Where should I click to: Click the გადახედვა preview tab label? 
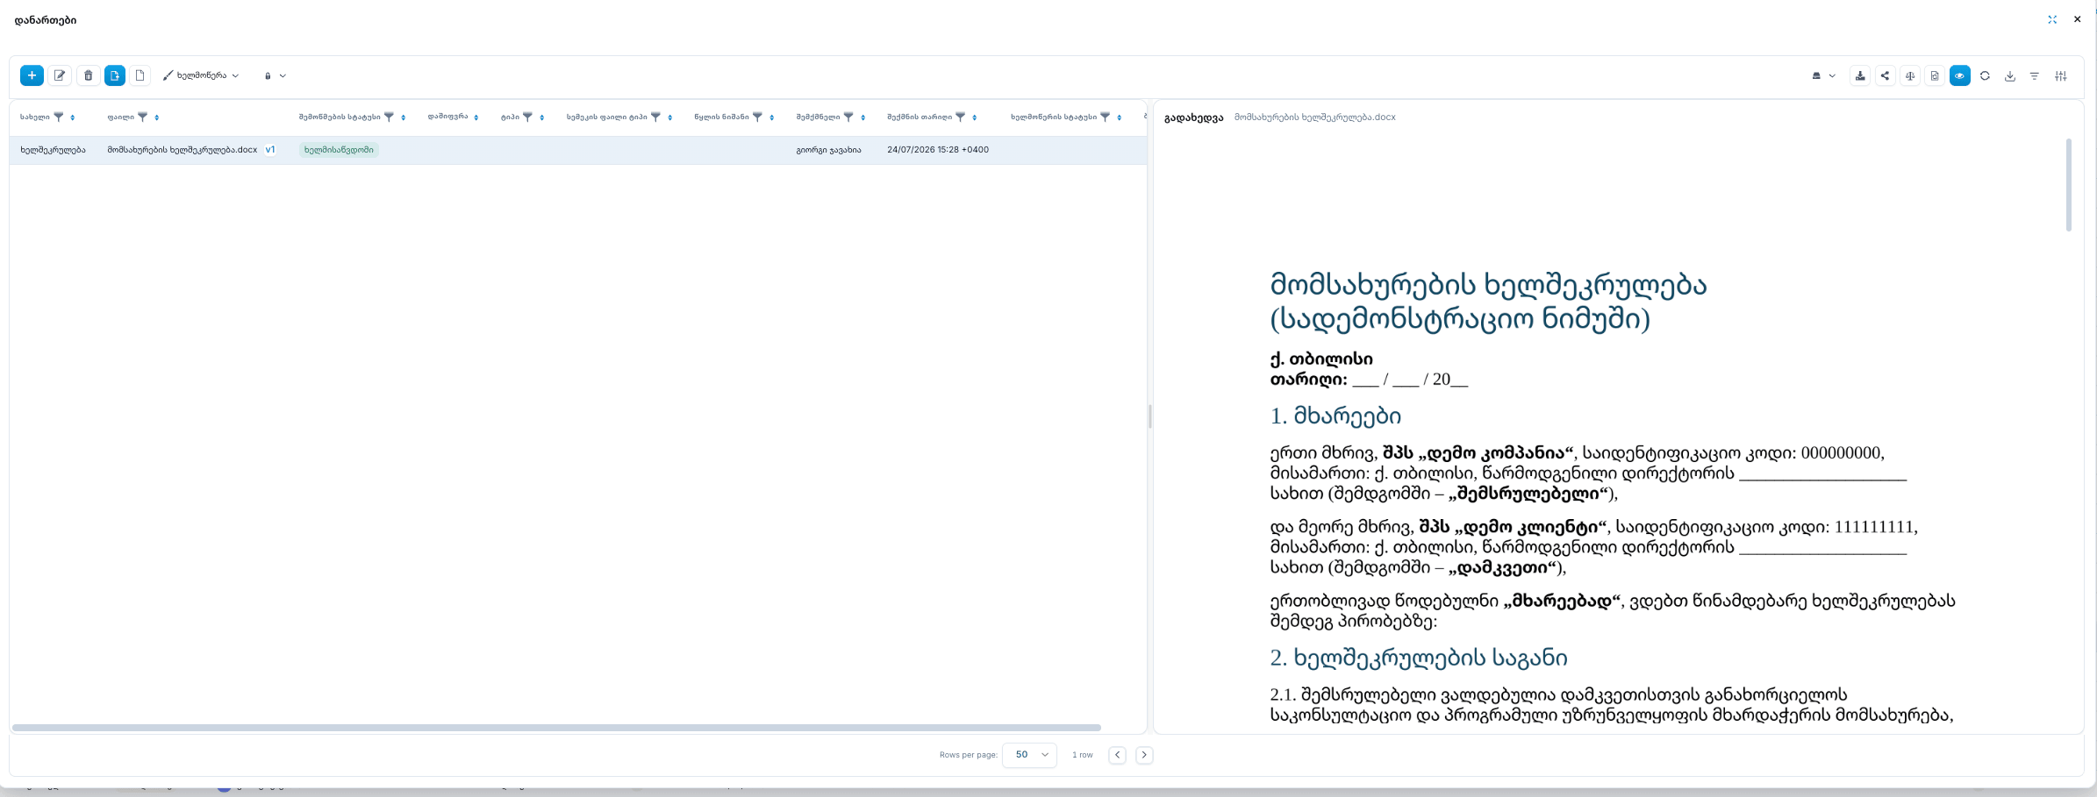[1193, 117]
